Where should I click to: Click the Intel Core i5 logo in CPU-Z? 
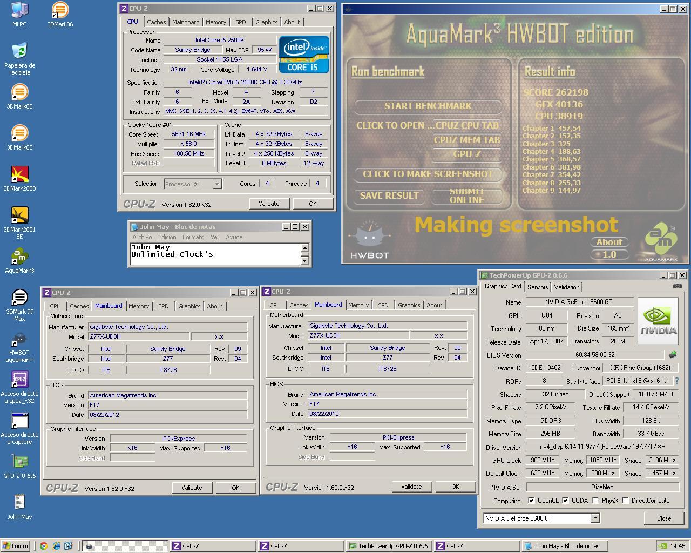(304, 55)
